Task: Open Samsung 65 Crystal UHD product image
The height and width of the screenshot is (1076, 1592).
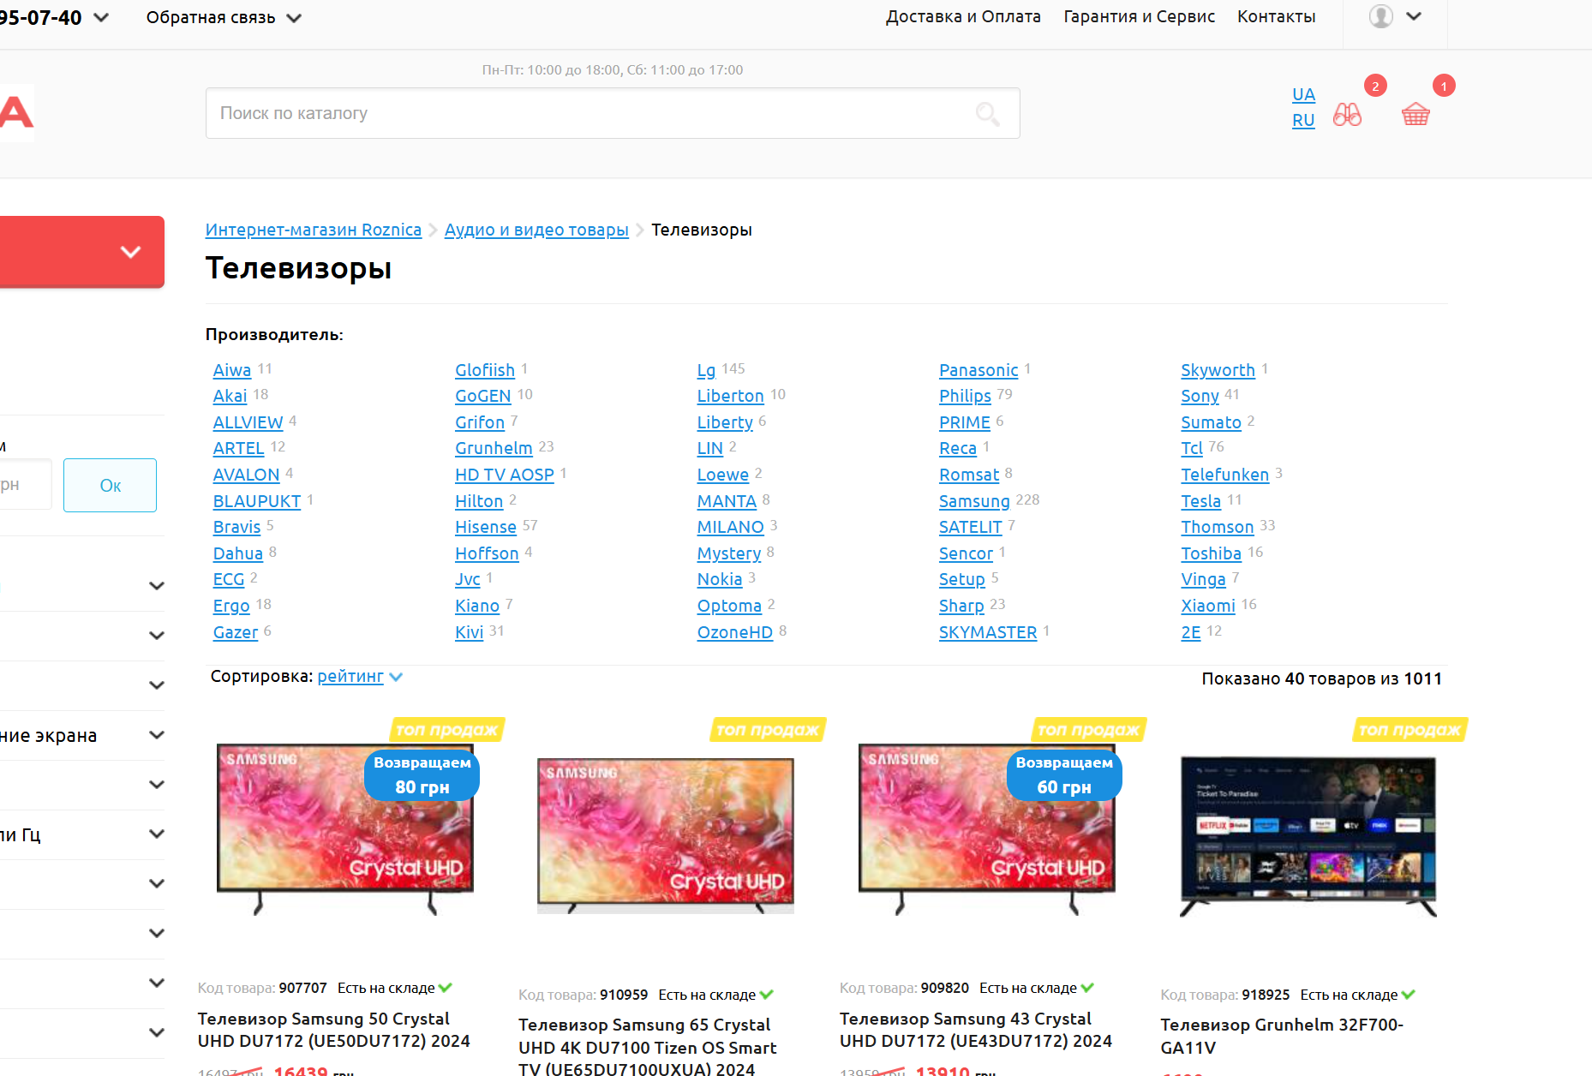Action: [x=666, y=835]
